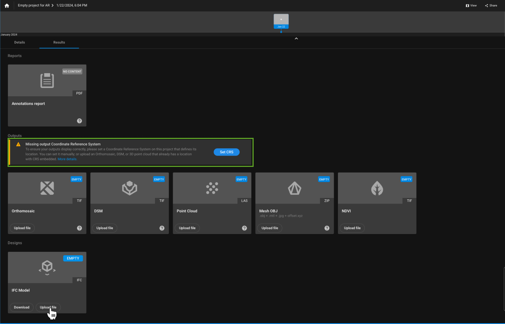Screen dimensions: 505x324
Task: Switch to the Details tab
Action: pyautogui.click(x=19, y=42)
